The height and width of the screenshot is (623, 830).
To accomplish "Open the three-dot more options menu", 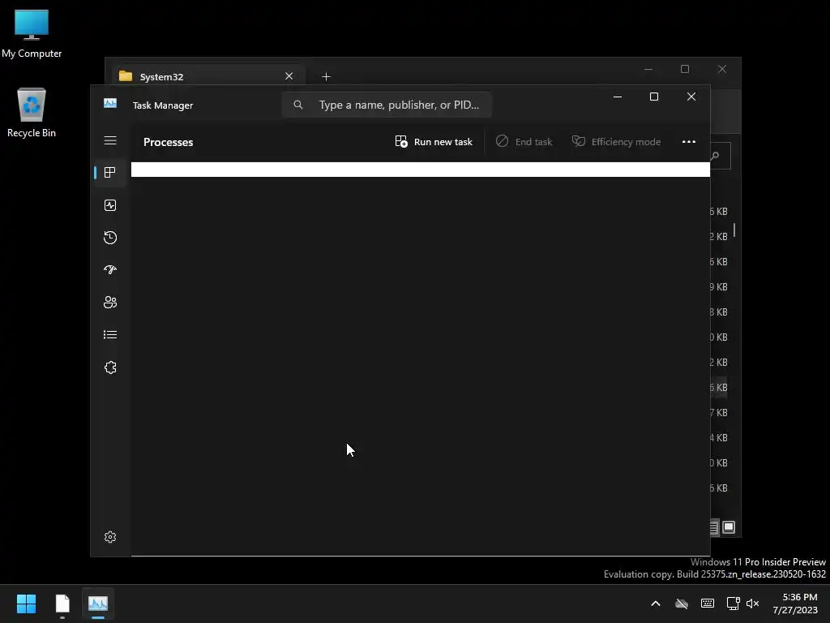I will [689, 141].
